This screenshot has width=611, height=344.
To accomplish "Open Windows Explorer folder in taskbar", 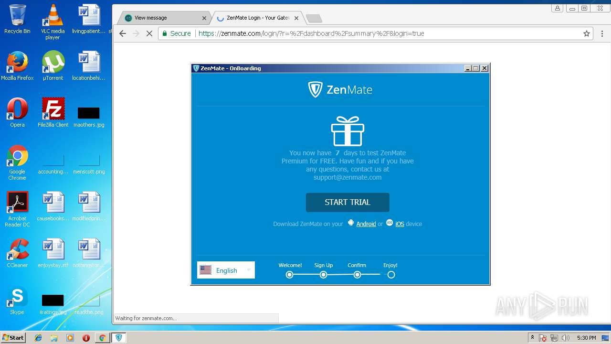I will click(x=54, y=338).
